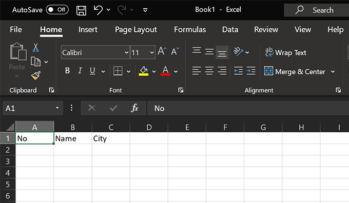Apply cell borders icon
The height and width of the screenshot is (203, 349).
coord(118,71)
